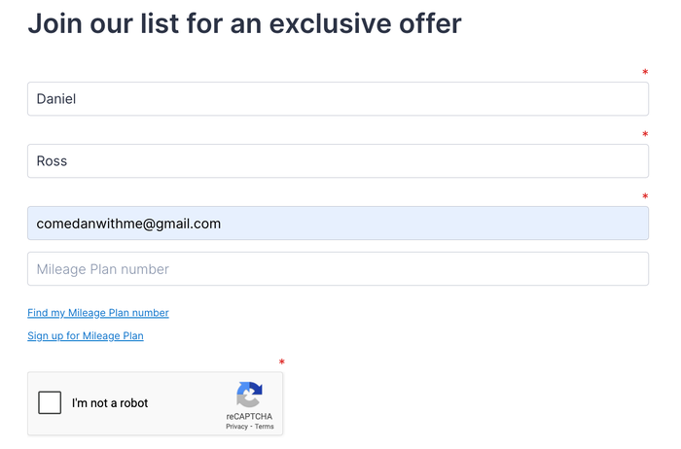Follow the Sign up for Mileage Plan link
Screen dimensions: 681x449
[x=86, y=335]
